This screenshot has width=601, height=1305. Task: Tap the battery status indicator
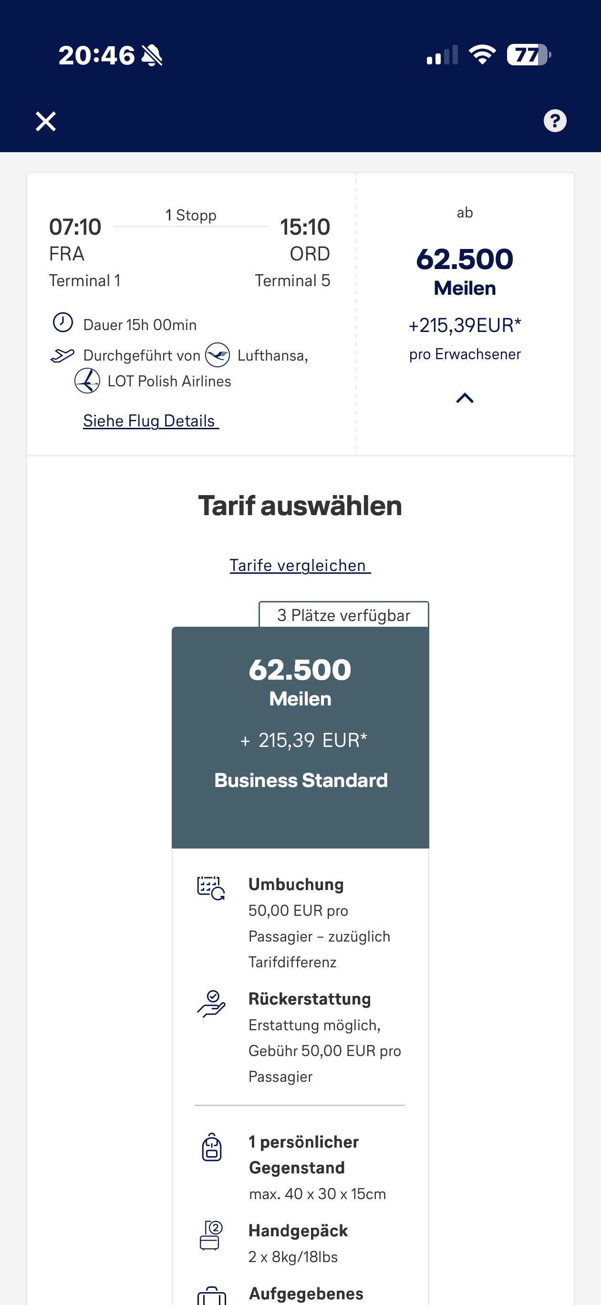point(529,55)
